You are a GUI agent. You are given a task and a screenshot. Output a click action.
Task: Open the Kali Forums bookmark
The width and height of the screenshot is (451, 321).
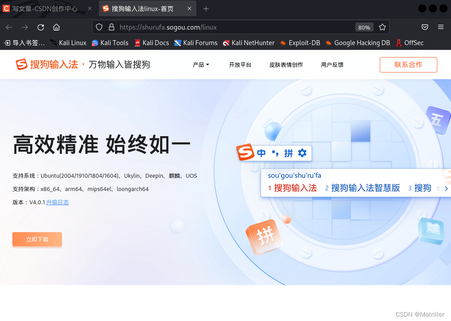tap(196, 43)
